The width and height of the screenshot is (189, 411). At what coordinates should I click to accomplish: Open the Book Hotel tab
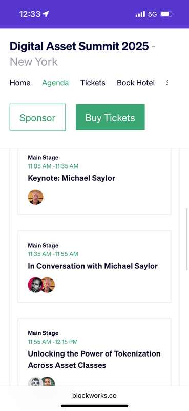pyautogui.click(x=136, y=83)
